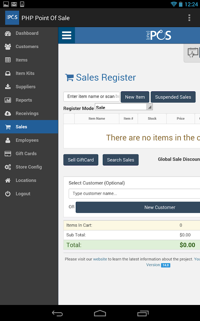Tap the Android back button
The image size is (200, 321).
pyautogui.click(x=57, y=313)
